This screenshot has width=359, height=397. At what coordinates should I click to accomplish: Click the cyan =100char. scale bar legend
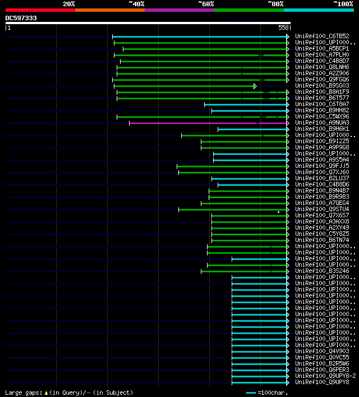(x=251, y=393)
